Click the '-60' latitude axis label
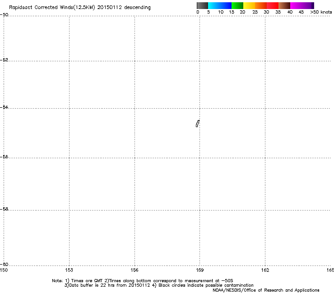This screenshot has height=293, width=334. pyautogui.click(x=4, y=264)
